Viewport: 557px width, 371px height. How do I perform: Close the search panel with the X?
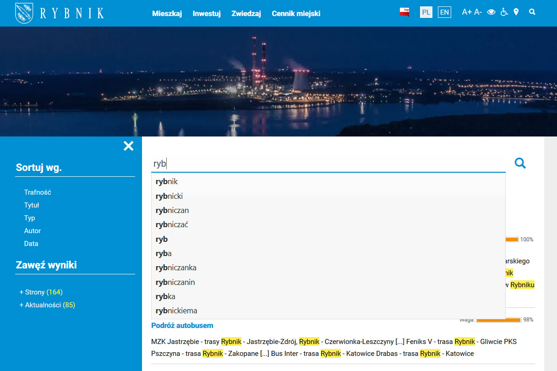pos(128,146)
